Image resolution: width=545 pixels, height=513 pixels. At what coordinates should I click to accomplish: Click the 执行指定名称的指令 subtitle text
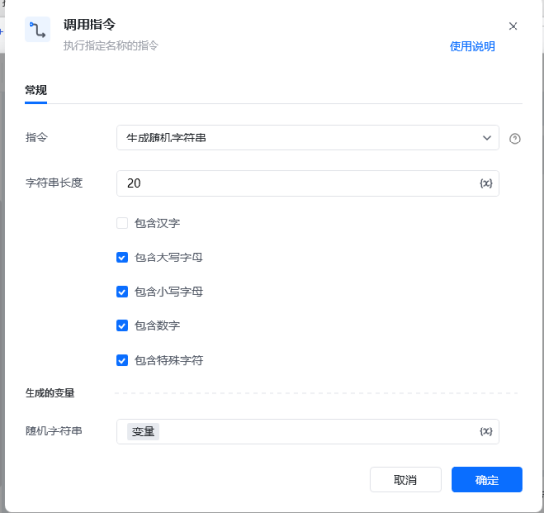(110, 45)
